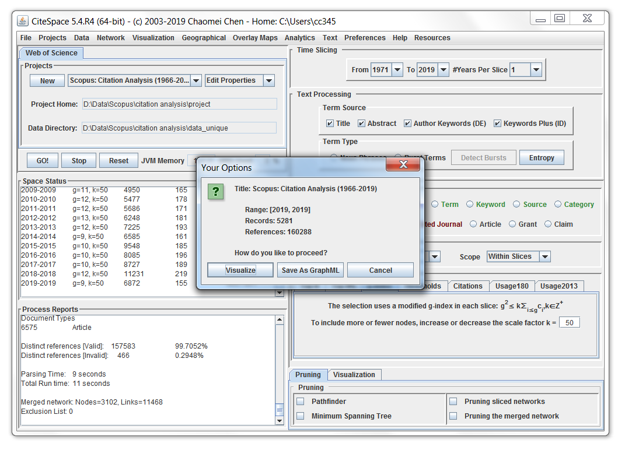Open the Resources menu
The height and width of the screenshot is (450, 618).
(x=432, y=38)
